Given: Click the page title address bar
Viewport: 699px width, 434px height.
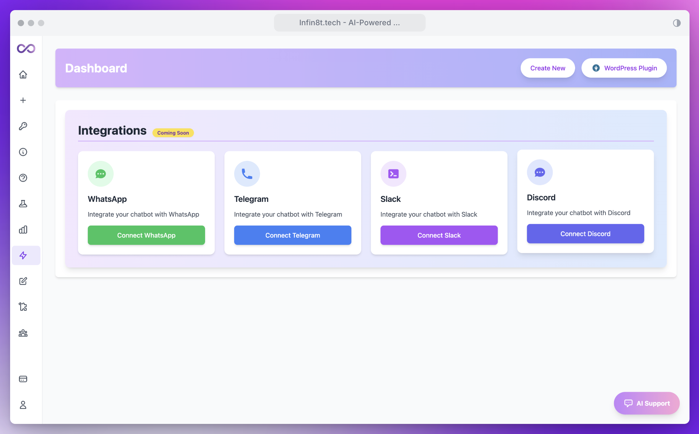Looking at the screenshot, I should pyautogui.click(x=349, y=23).
